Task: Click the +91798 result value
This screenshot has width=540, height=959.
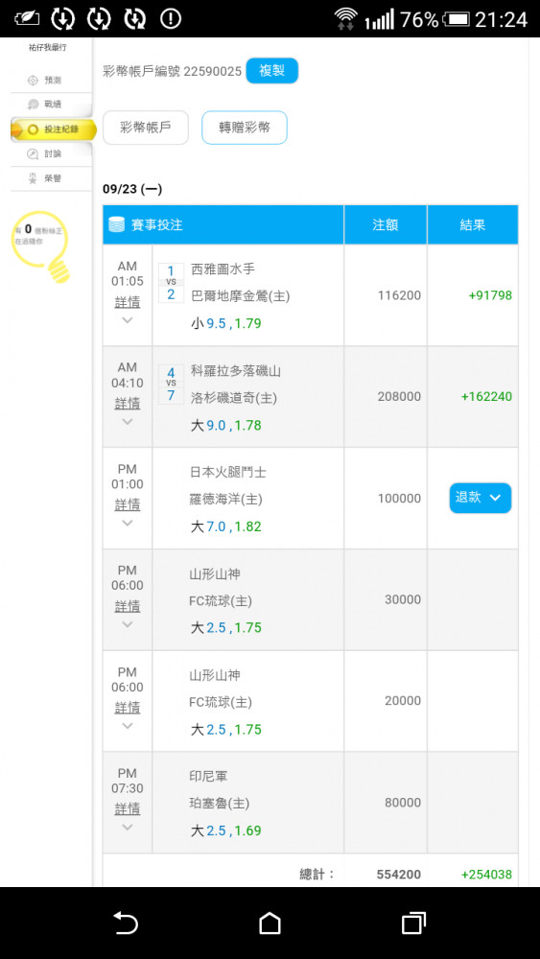Action: point(490,295)
